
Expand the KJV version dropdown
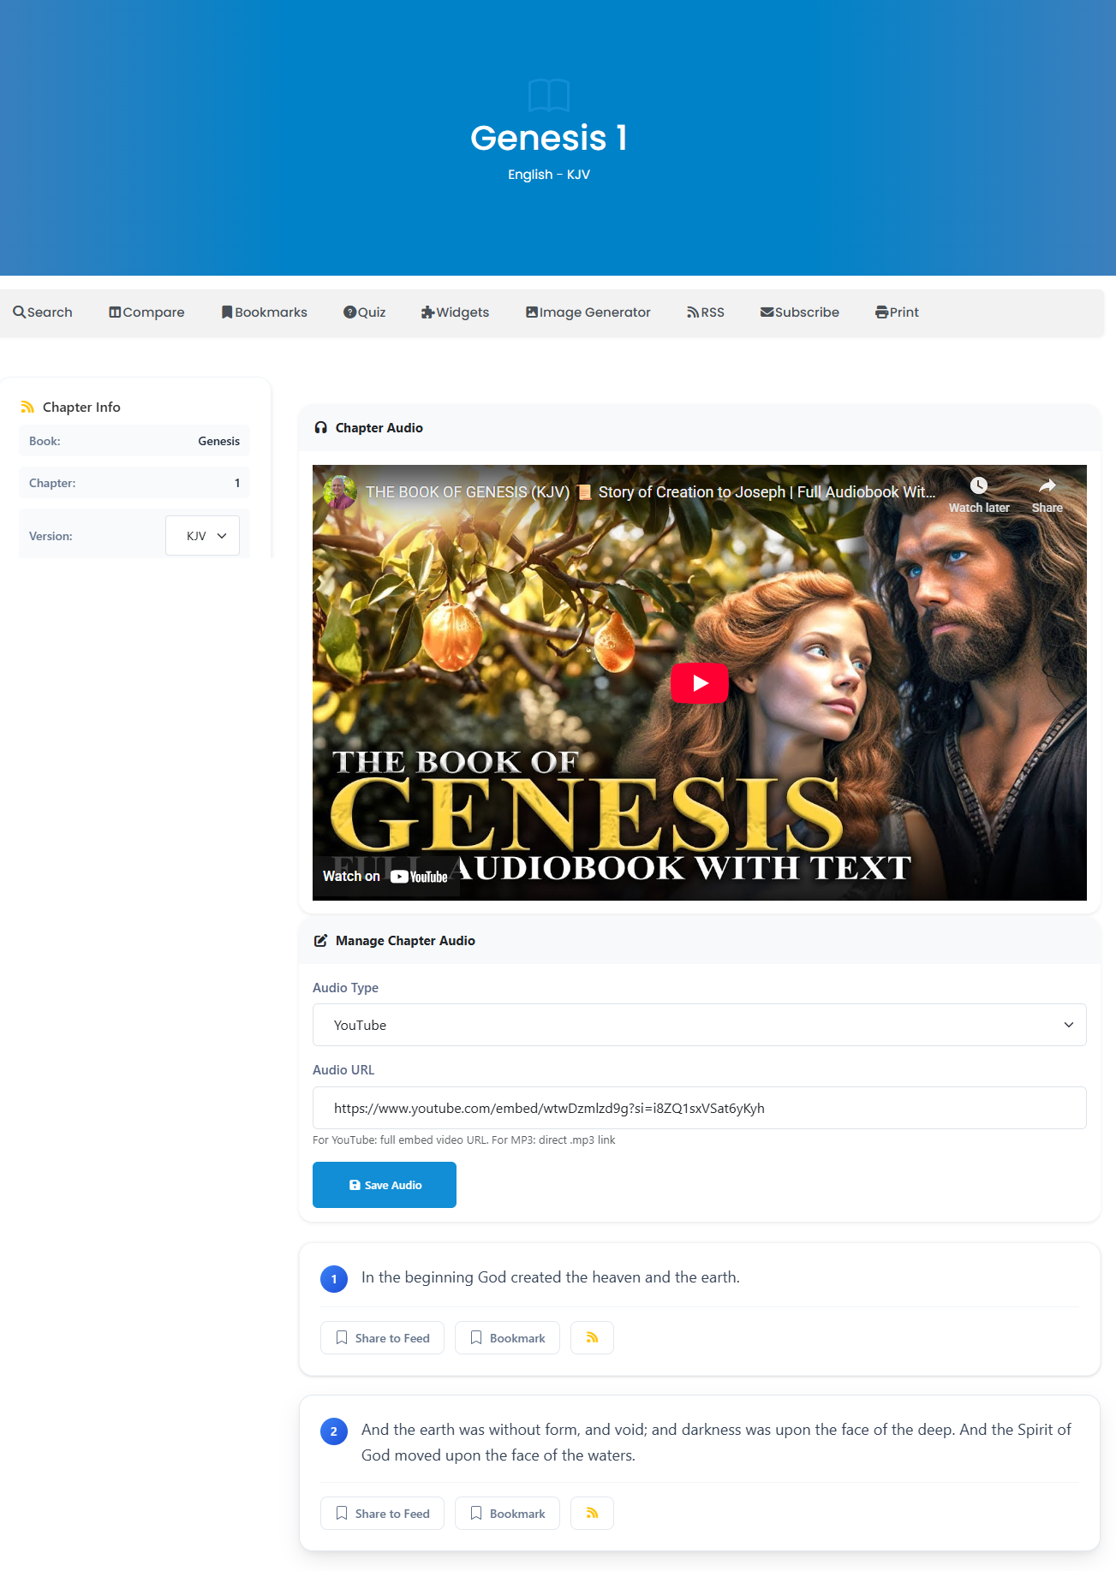[202, 536]
